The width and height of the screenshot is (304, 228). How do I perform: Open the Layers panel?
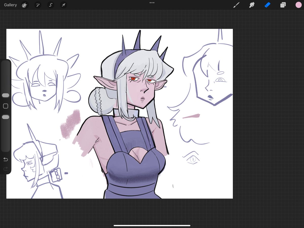(x=283, y=5)
